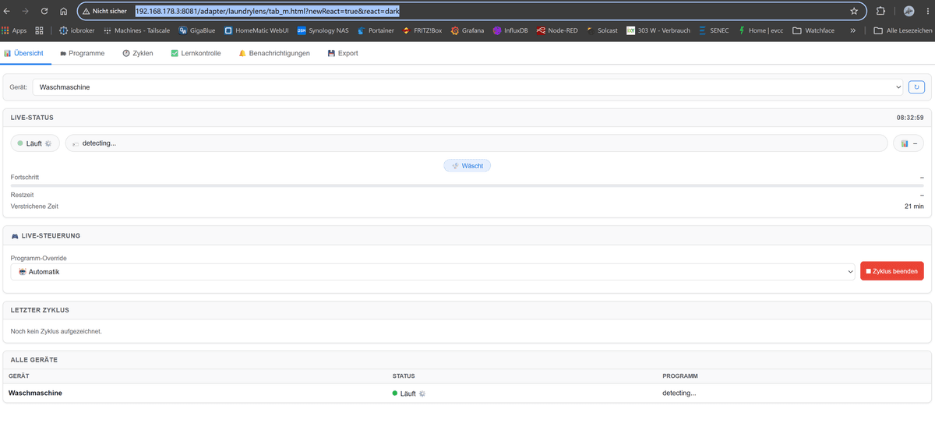The height and width of the screenshot is (427, 935).
Task: Open Grafana bookmark
Action: (x=467, y=30)
